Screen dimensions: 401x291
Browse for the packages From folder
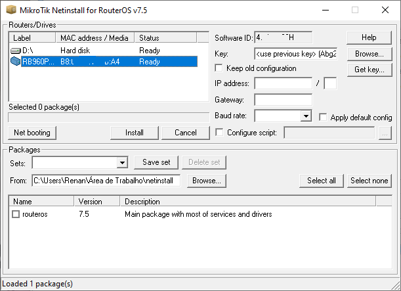coord(206,181)
